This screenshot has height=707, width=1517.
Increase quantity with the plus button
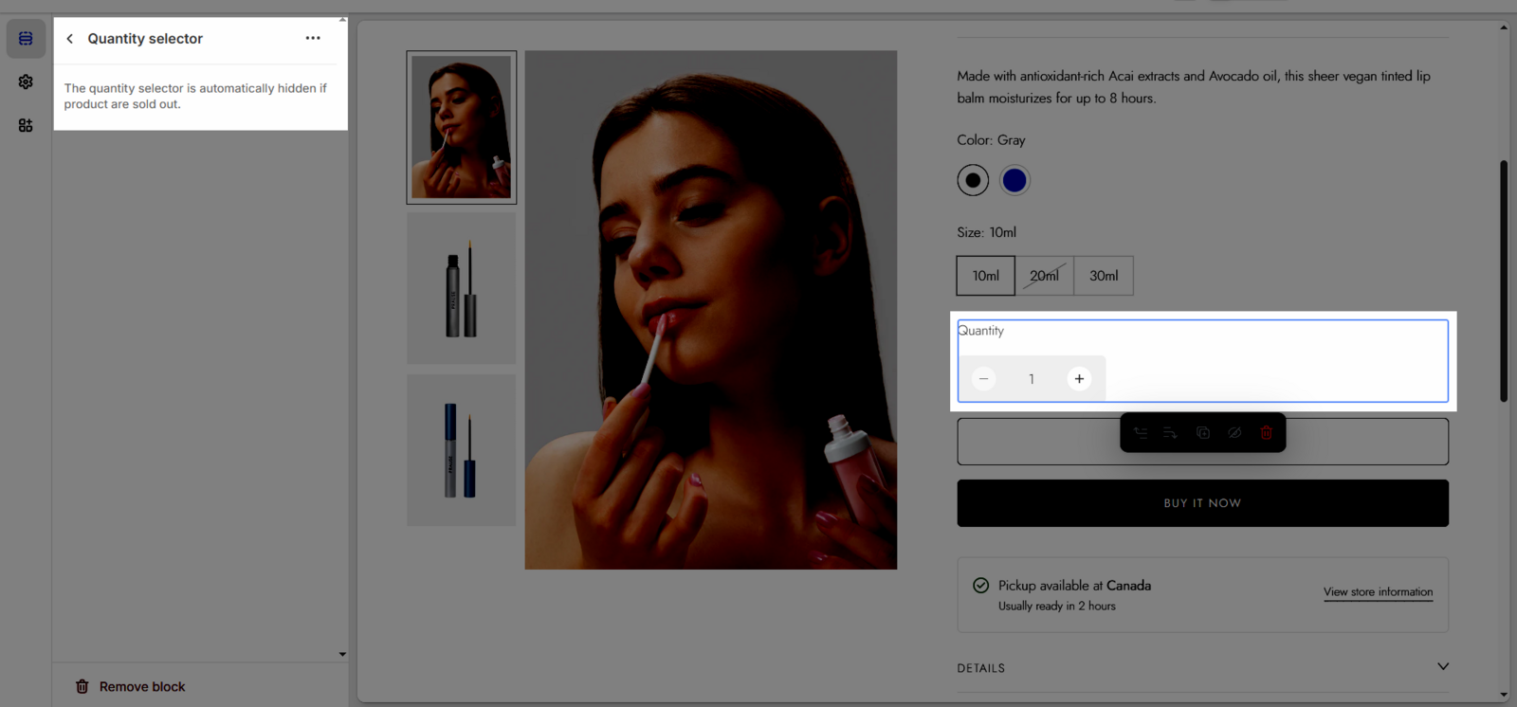click(1079, 379)
